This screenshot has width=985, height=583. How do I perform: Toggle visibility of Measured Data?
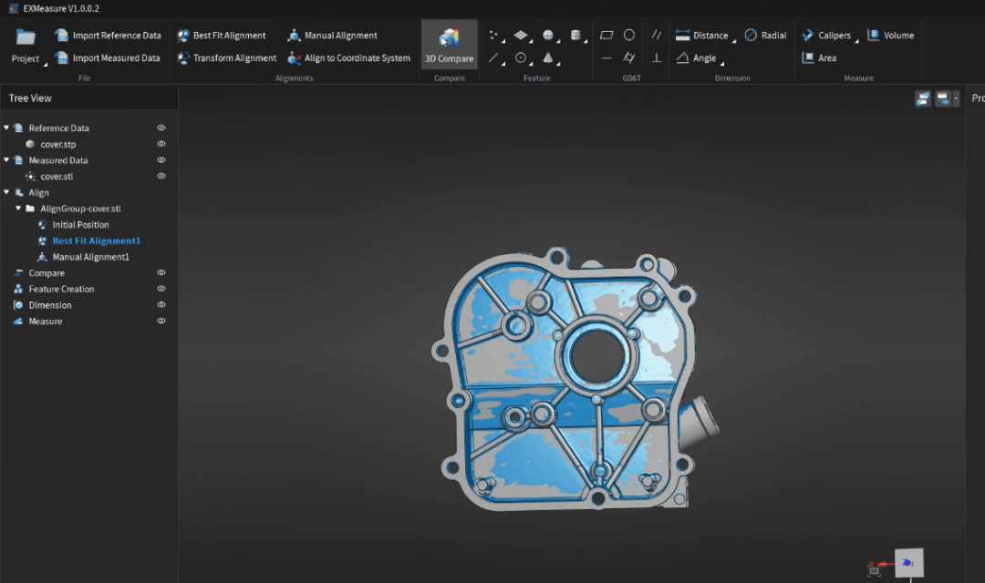[161, 160]
